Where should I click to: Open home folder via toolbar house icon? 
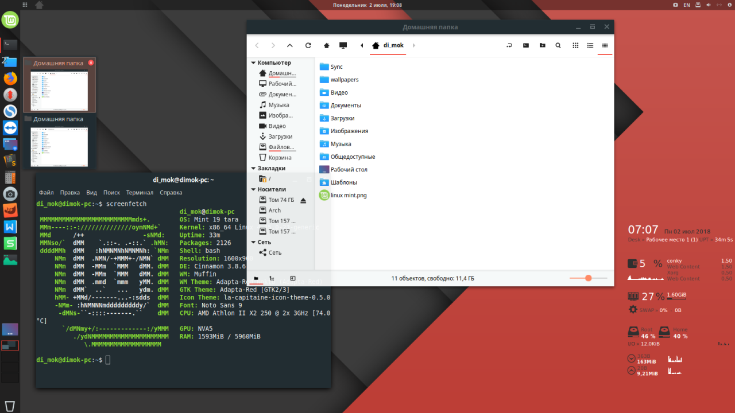[327, 45]
